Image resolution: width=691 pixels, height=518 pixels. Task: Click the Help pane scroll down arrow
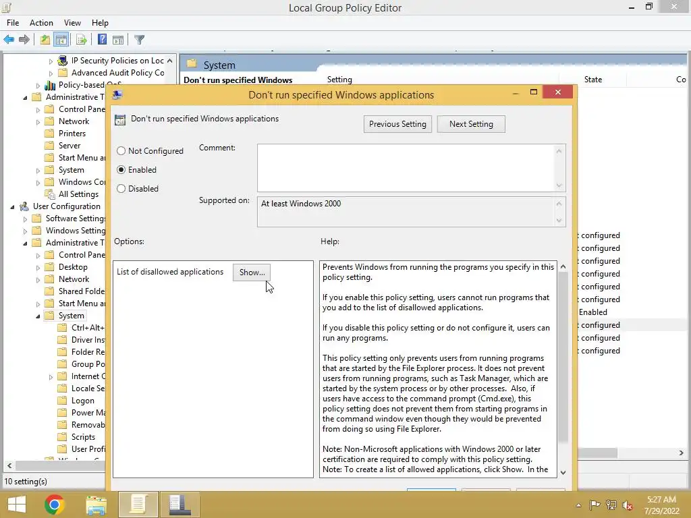click(563, 472)
